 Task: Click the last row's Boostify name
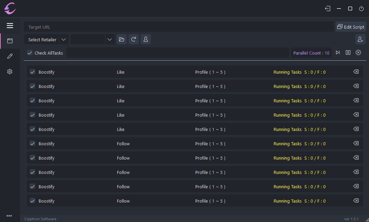coord(47,201)
